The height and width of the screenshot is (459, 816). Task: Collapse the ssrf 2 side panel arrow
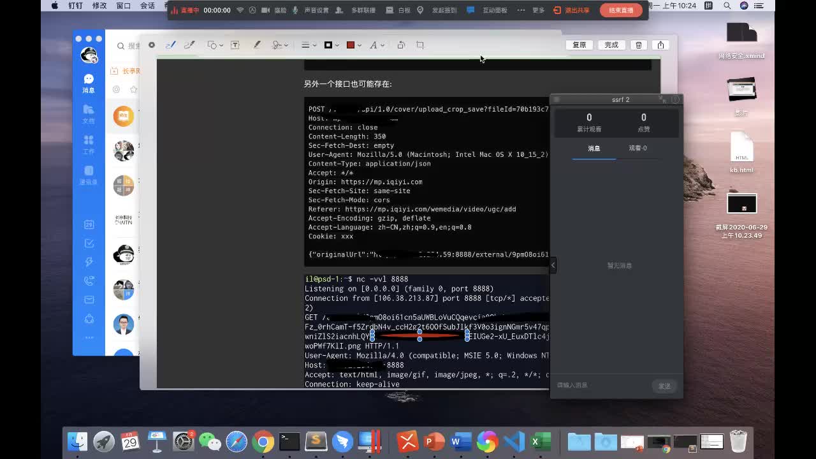tap(553, 265)
